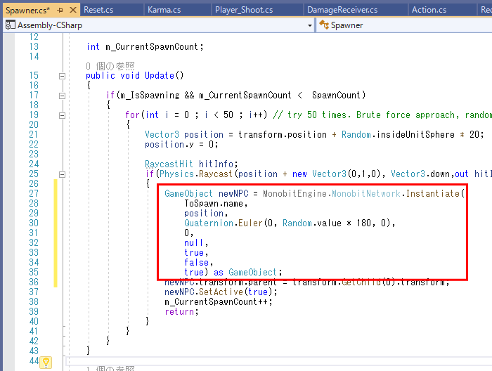Select the DamageReceiver.cs tab
This screenshot has width=492, height=371.
(x=342, y=10)
